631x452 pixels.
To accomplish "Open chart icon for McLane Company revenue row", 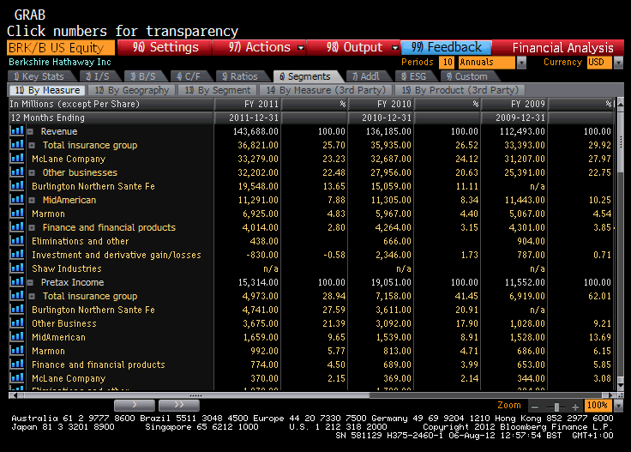I will (x=17, y=158).
